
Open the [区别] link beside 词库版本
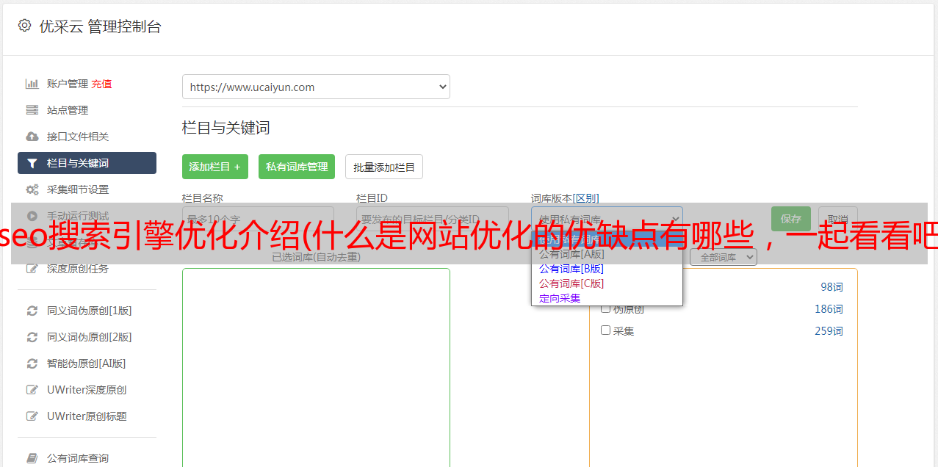pyautogui.click(x=586, y=198)
